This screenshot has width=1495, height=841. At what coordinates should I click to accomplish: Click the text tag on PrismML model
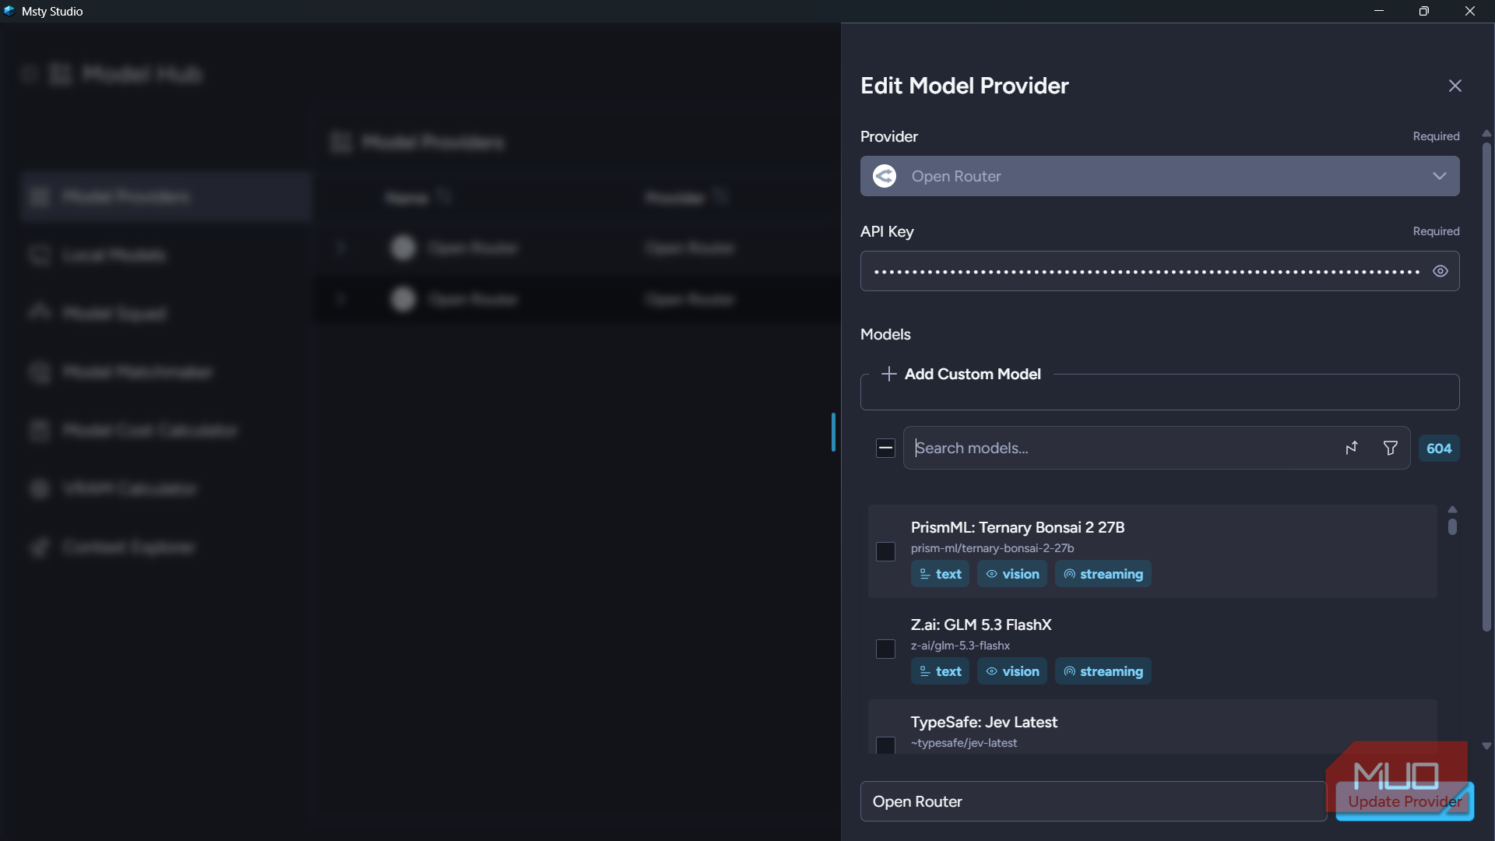pyautogui.click(x=940, y=574)
